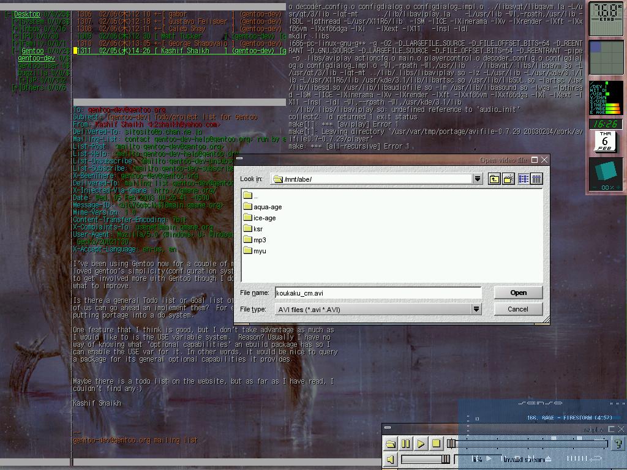The image size is (627, 470).
Task: Click the Cancel button
Action: click(518, 309)
